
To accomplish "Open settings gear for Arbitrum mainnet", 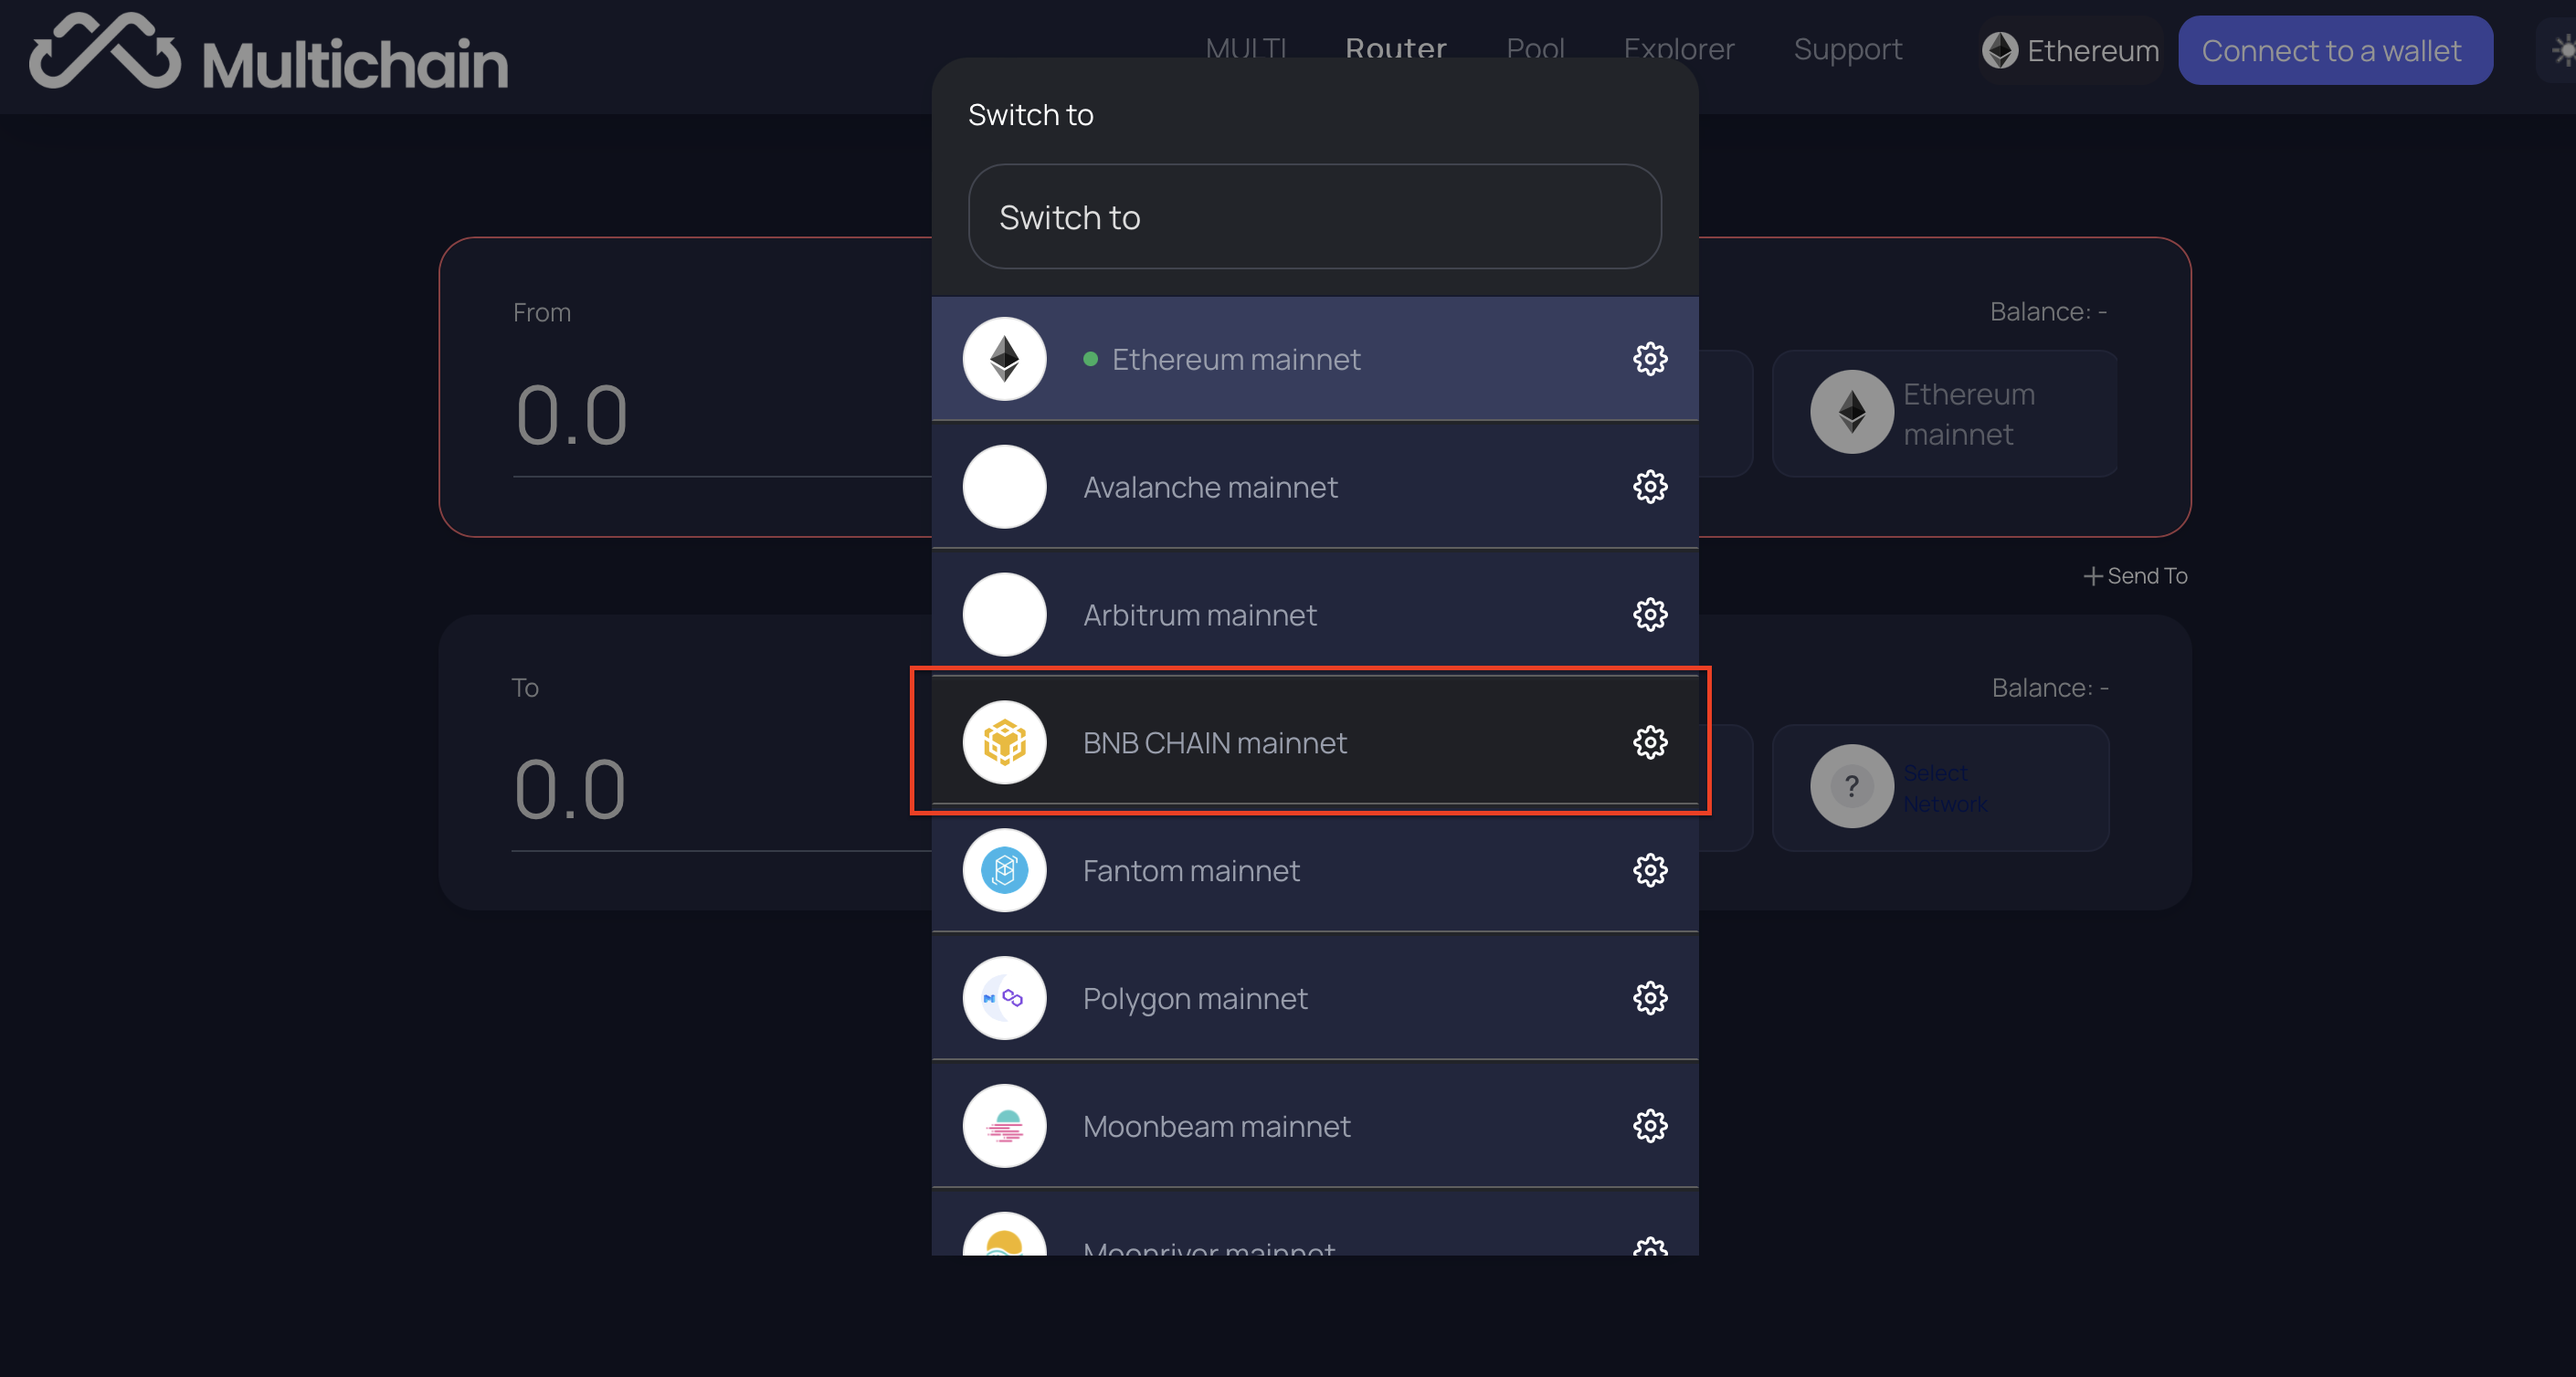I will click(1650, 615).
